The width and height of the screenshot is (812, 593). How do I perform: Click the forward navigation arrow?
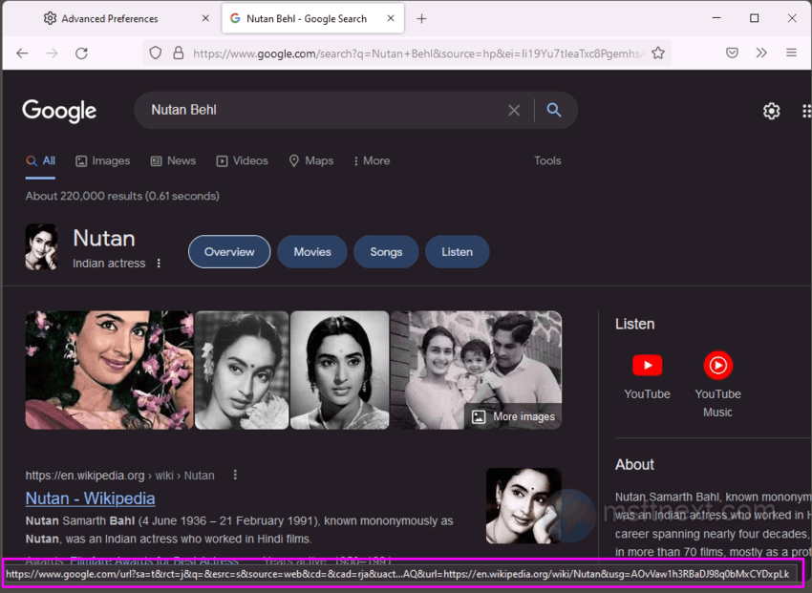coord(52,53)
